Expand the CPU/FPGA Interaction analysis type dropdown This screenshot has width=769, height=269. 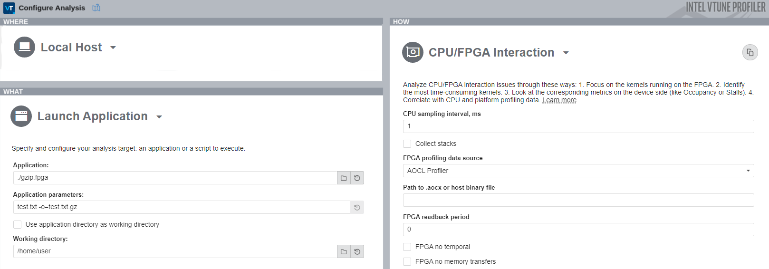coord(566,53)
